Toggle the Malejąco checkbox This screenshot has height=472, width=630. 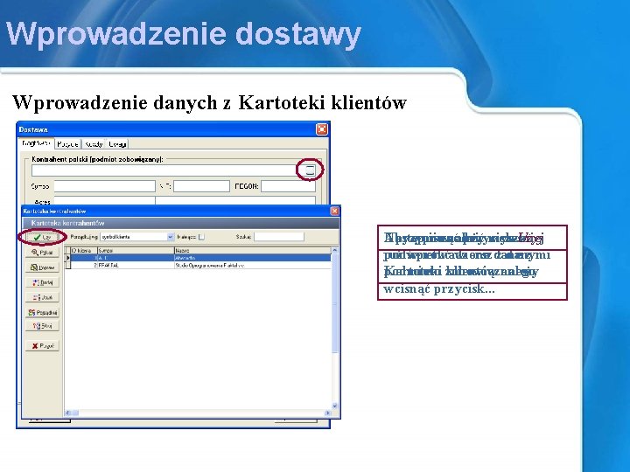tap(202, 237)
